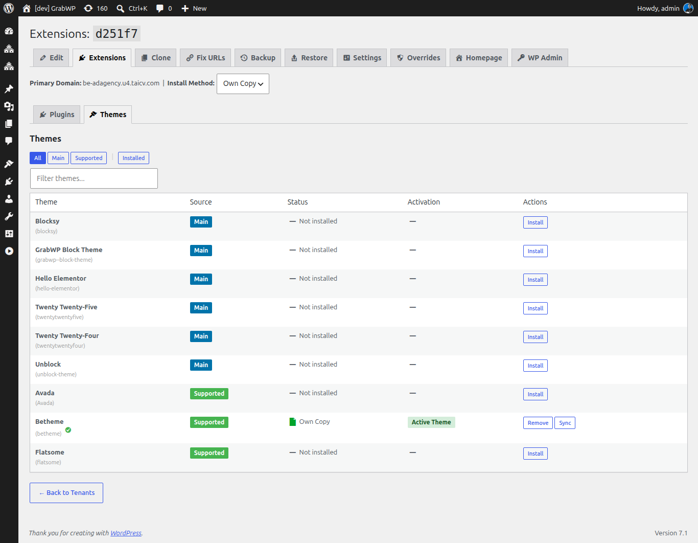Viewport: 698px width, 543px height.
Task: Switch to the Plugins sub-tab
Action: click(x=57, y=115)
